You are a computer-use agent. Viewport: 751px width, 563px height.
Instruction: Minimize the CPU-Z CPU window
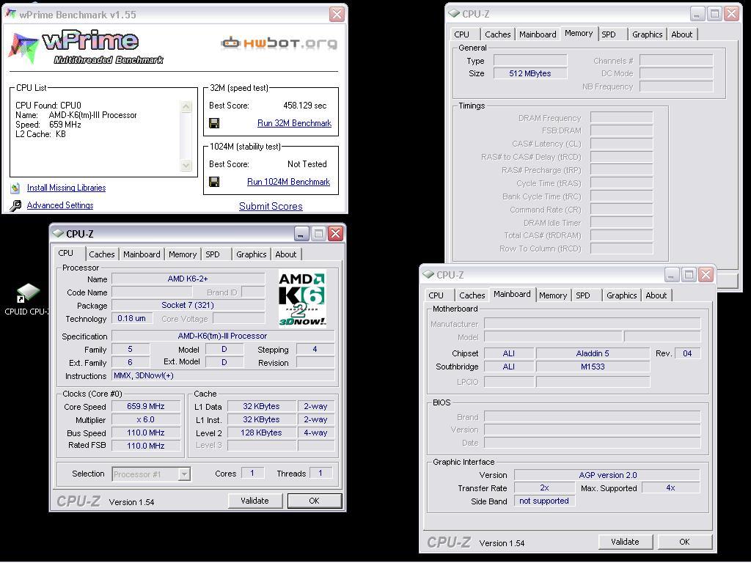click(x=301, y=234)
